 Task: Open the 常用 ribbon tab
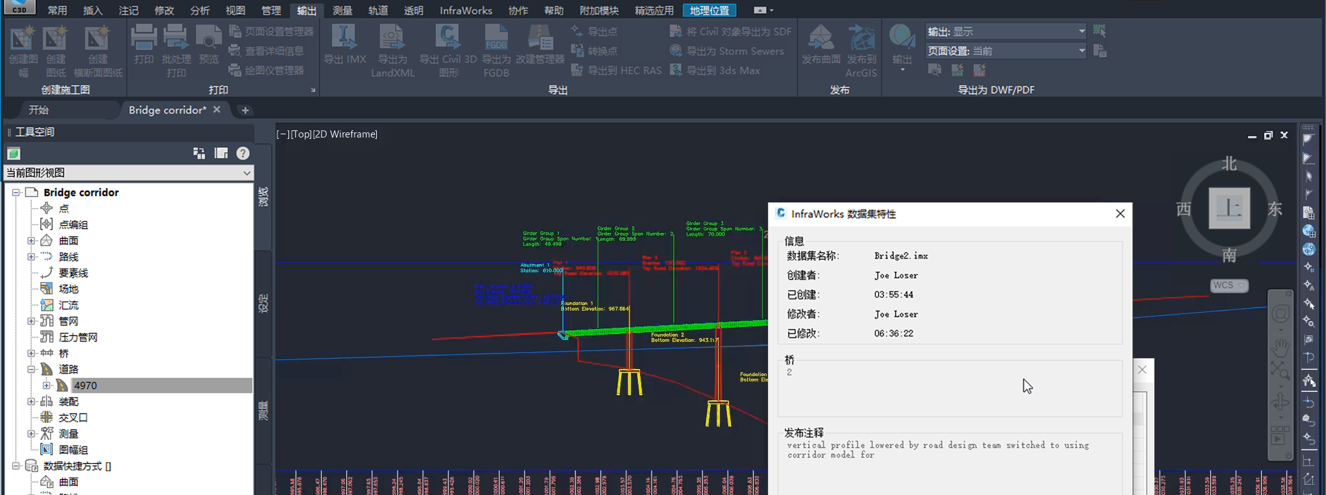tap(57, 10)
